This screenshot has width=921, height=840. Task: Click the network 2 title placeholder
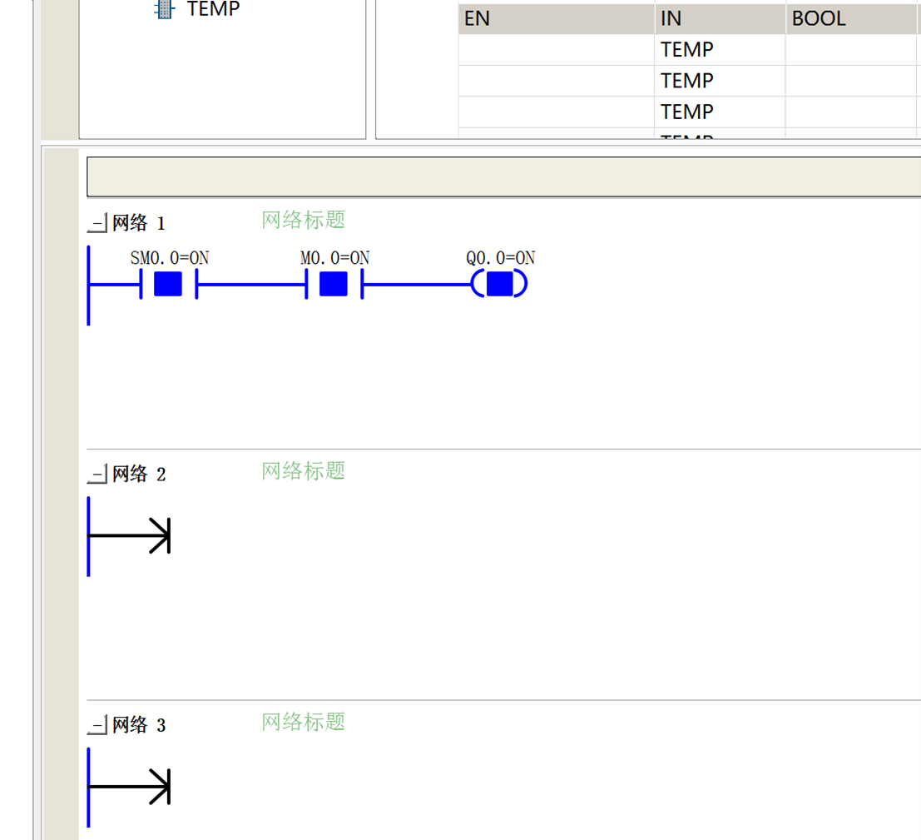[x=303, y=471]
